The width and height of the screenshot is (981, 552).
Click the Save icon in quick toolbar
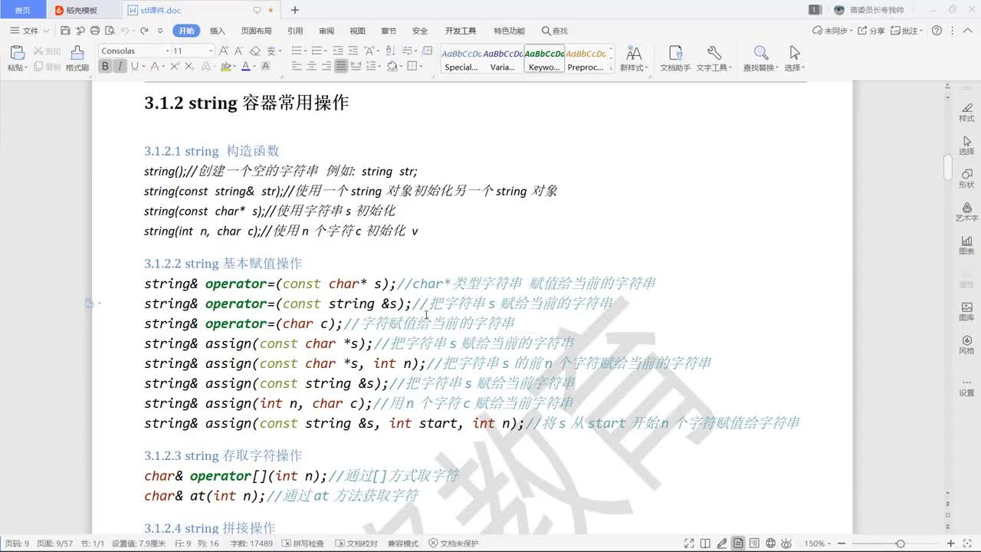click(65, 31)
